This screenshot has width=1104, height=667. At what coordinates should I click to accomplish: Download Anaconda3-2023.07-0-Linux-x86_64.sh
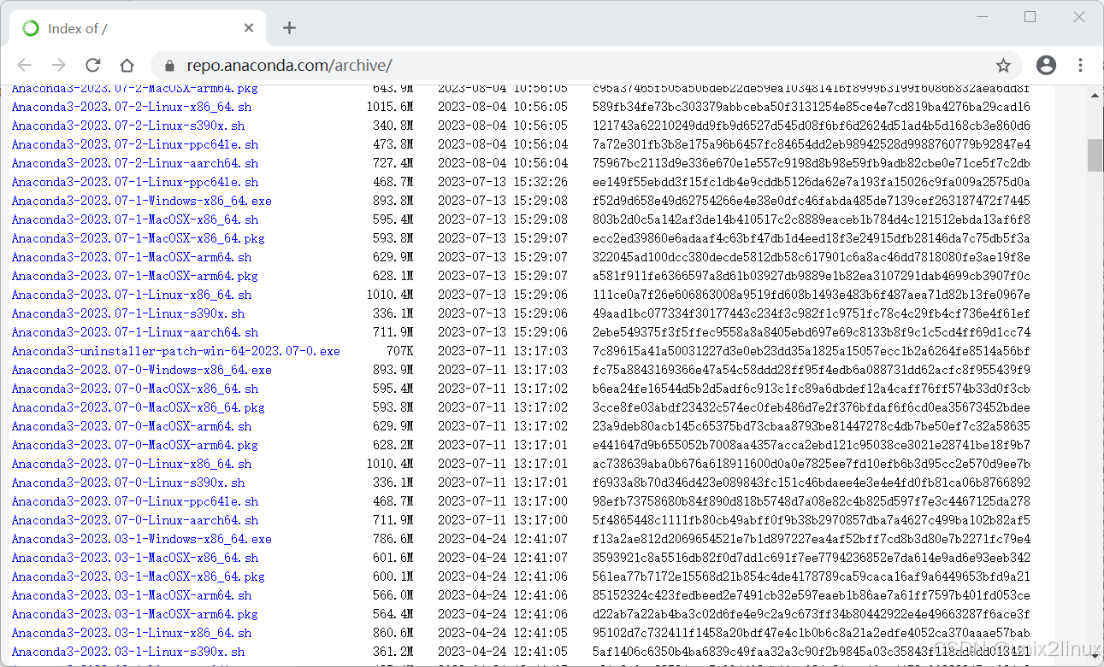pyautogui.click(x=132, y=464)
